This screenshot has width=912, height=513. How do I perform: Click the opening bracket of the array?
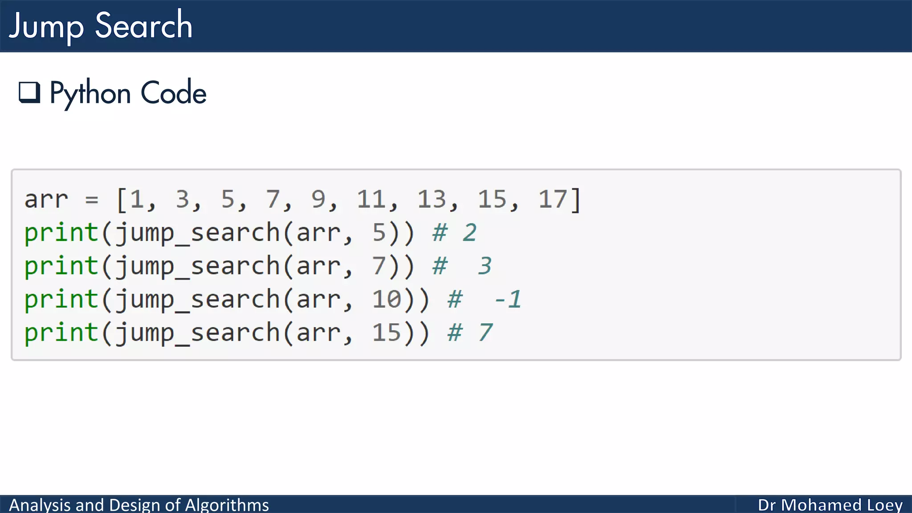point(121,199)
